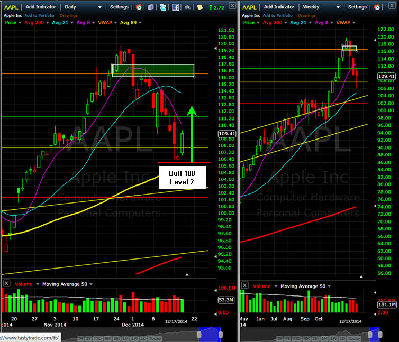Open the alarm clock alert icon on Daily chart
This screenshot has width=399, height=342.
click(139, 7)
